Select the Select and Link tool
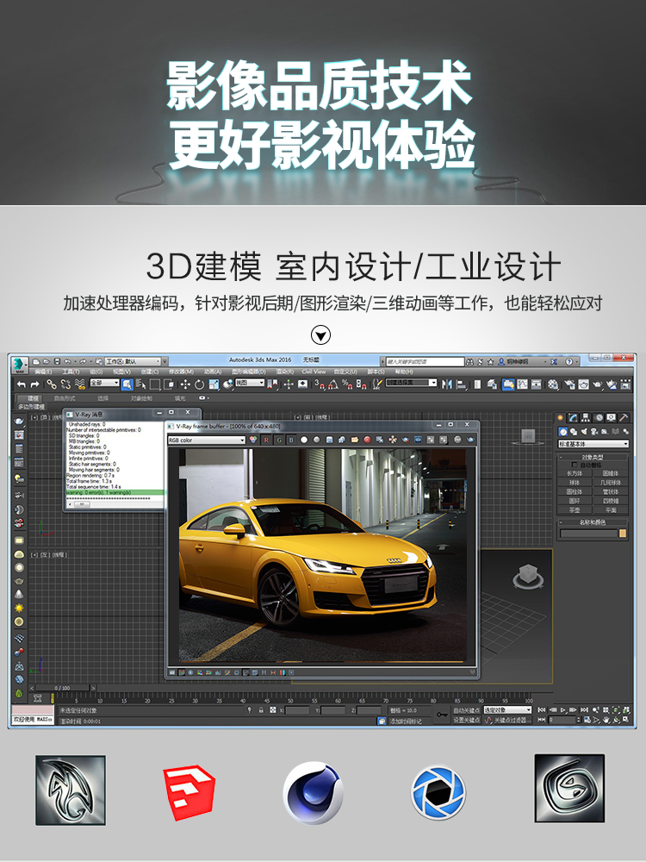 51,384
